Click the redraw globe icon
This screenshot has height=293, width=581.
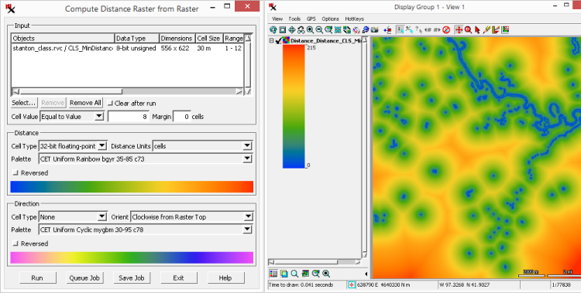(x=273, y=30)
